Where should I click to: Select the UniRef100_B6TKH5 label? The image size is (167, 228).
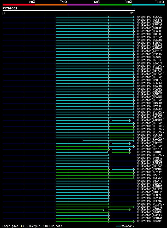point(150,141)
